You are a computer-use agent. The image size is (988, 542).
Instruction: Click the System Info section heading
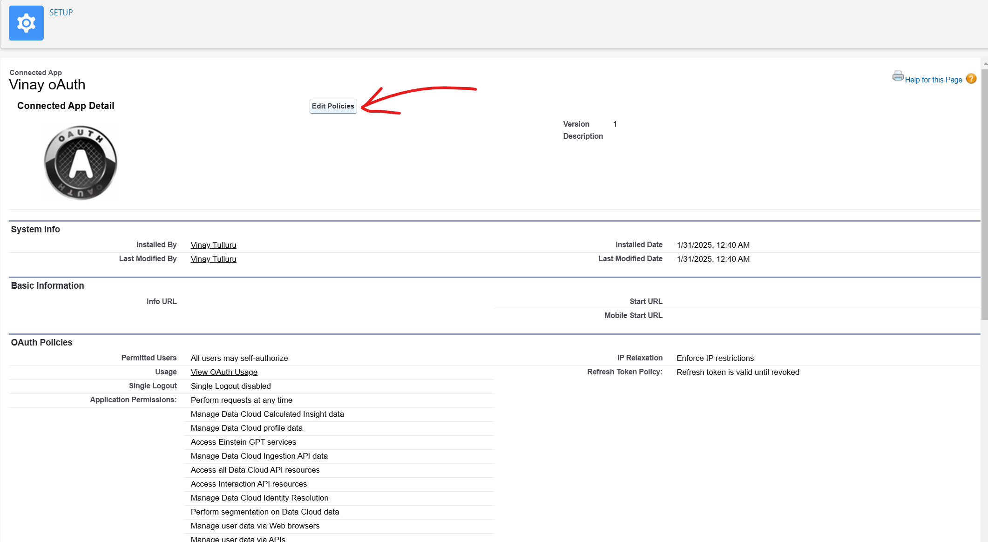(x=35, y=229)
